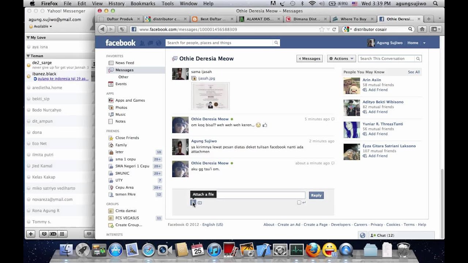This screenshot has height=263, width=468.
Task: Open System Preferences from the Dock
Action: (280, 250)
